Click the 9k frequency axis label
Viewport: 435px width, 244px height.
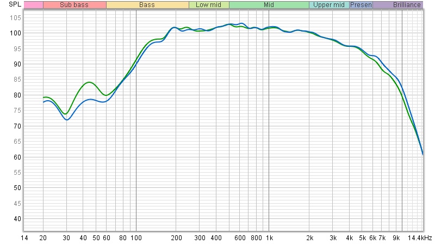396,238
